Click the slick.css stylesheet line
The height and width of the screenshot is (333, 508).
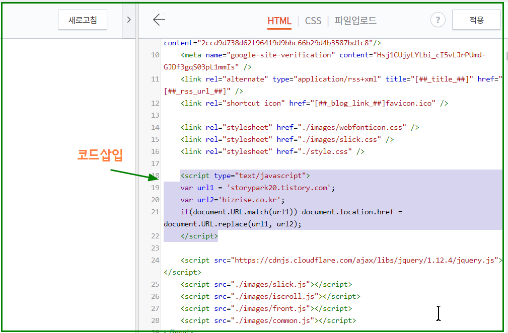[x=287, y=139]
